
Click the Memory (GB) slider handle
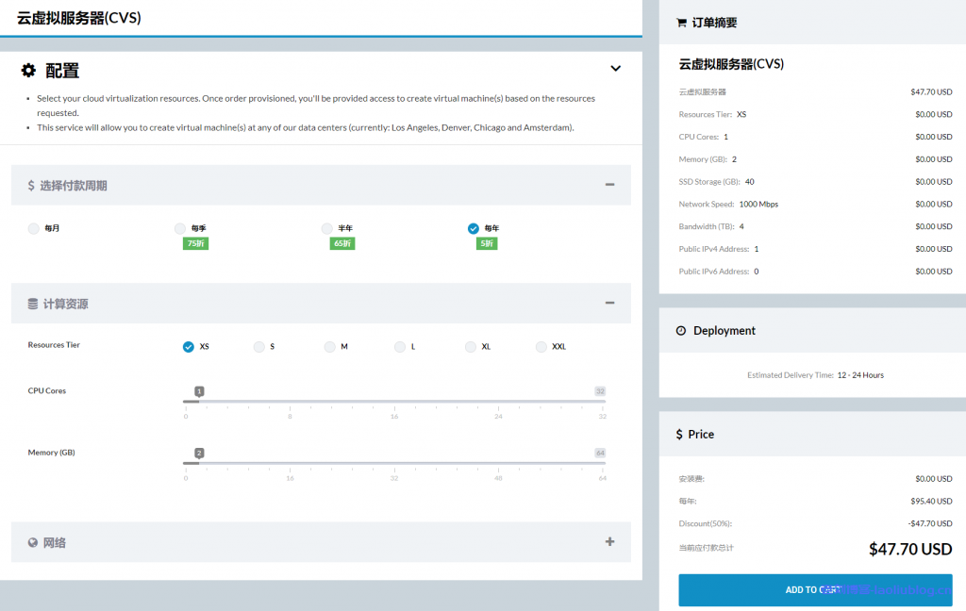[x=199, y=454]
